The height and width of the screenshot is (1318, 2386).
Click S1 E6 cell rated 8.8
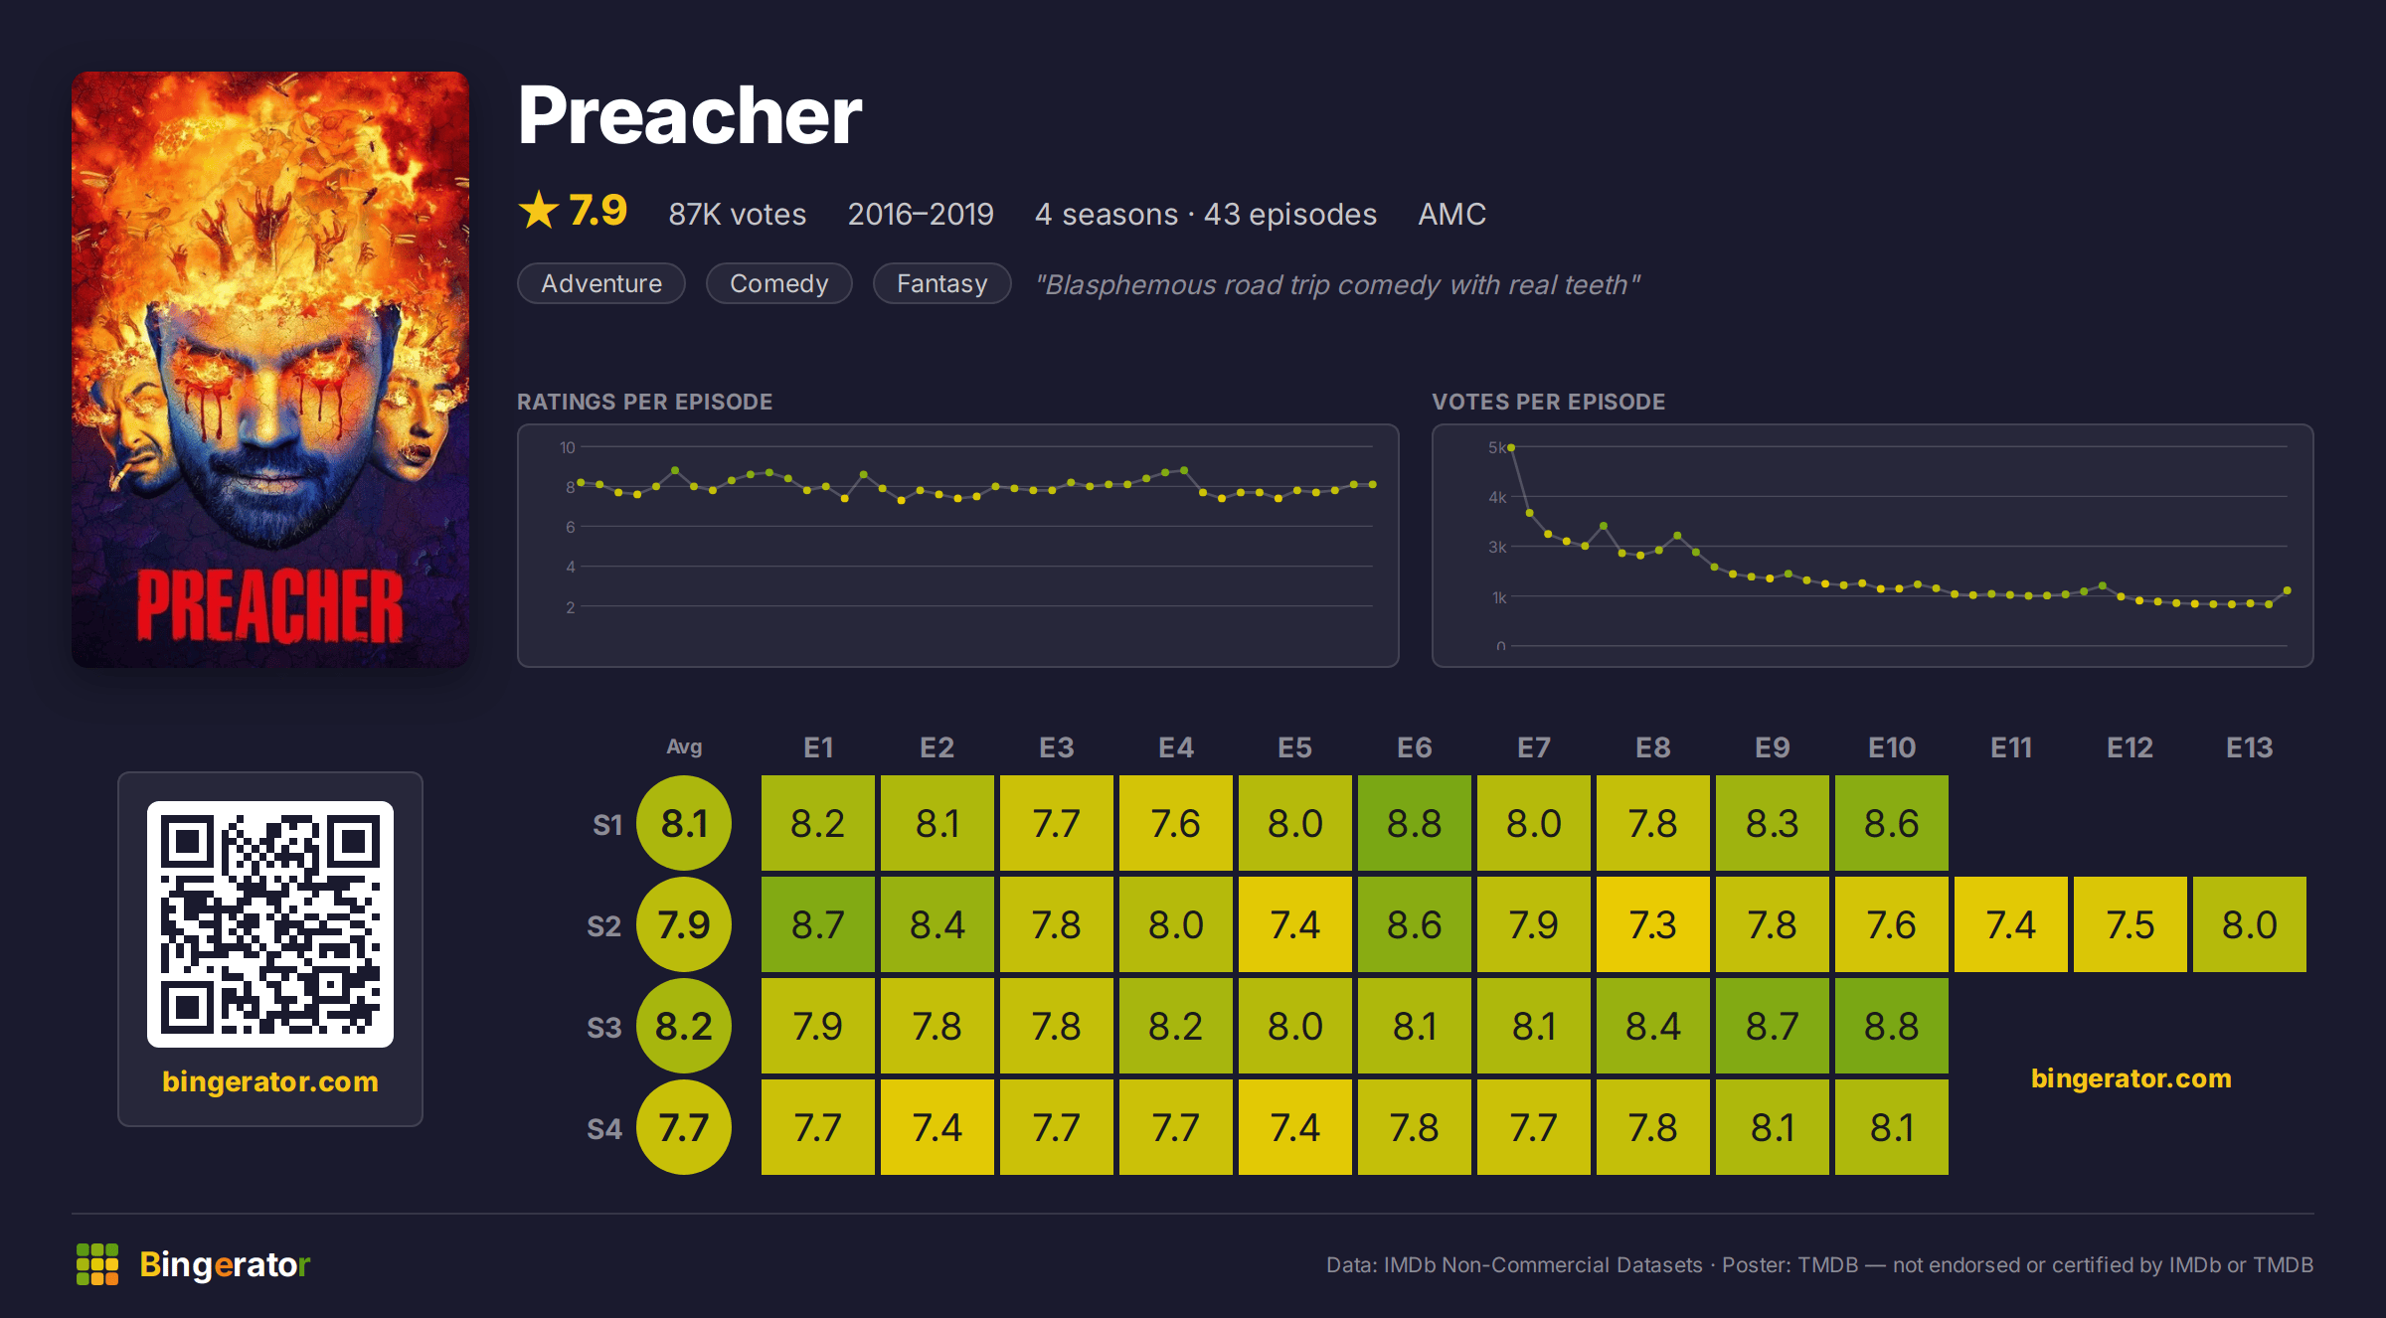[1415, 823]
